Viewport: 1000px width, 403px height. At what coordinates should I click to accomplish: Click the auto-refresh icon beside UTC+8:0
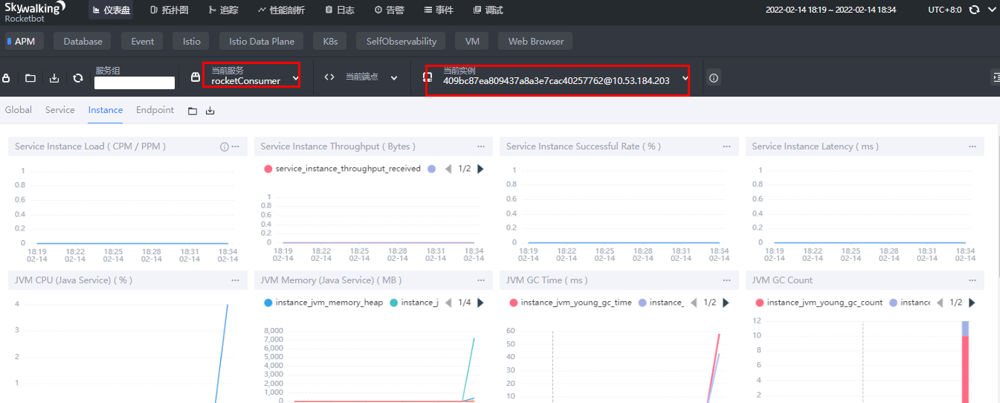(974, 10)
